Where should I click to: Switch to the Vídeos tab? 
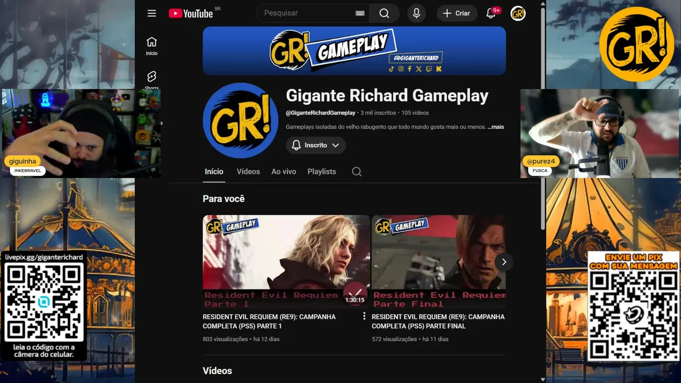pos(248,171)
